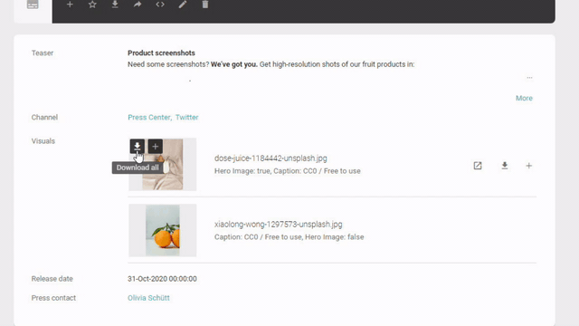Click the add all plus button on Visuals
This screenshot has height=326, width=579.
(155, 147)
